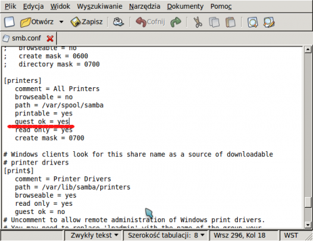The width and height of the screenshot is (313, 241).
Task: Click the [print$] section line
Action: coord(19,171)
